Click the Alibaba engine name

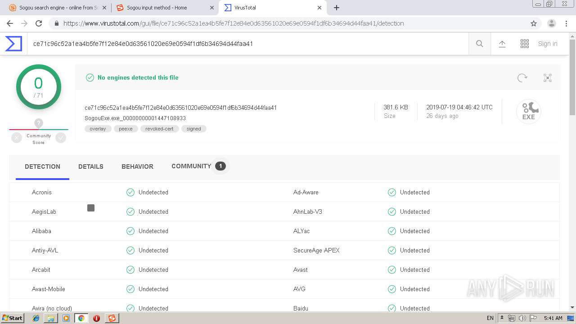(x=41, y=231)
